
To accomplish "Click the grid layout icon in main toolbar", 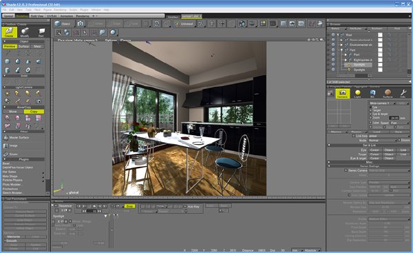I will click(273, 23).
